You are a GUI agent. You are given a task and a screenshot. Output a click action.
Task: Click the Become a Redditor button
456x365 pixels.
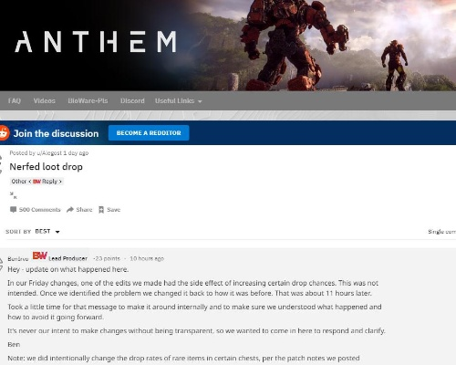pos(149,133)
